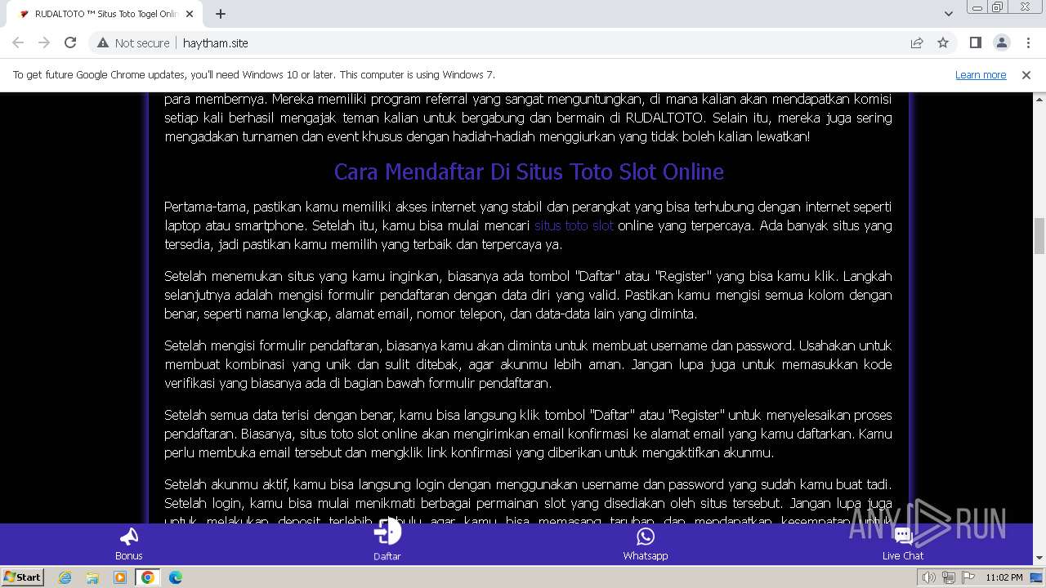Open the Chrome three-dot menu
The width and height of the screenshot is (1046, 588).
point(1027,42)
